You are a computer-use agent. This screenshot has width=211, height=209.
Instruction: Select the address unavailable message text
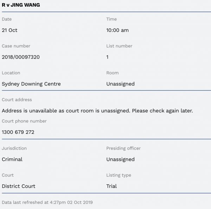[x=97, y=111]
